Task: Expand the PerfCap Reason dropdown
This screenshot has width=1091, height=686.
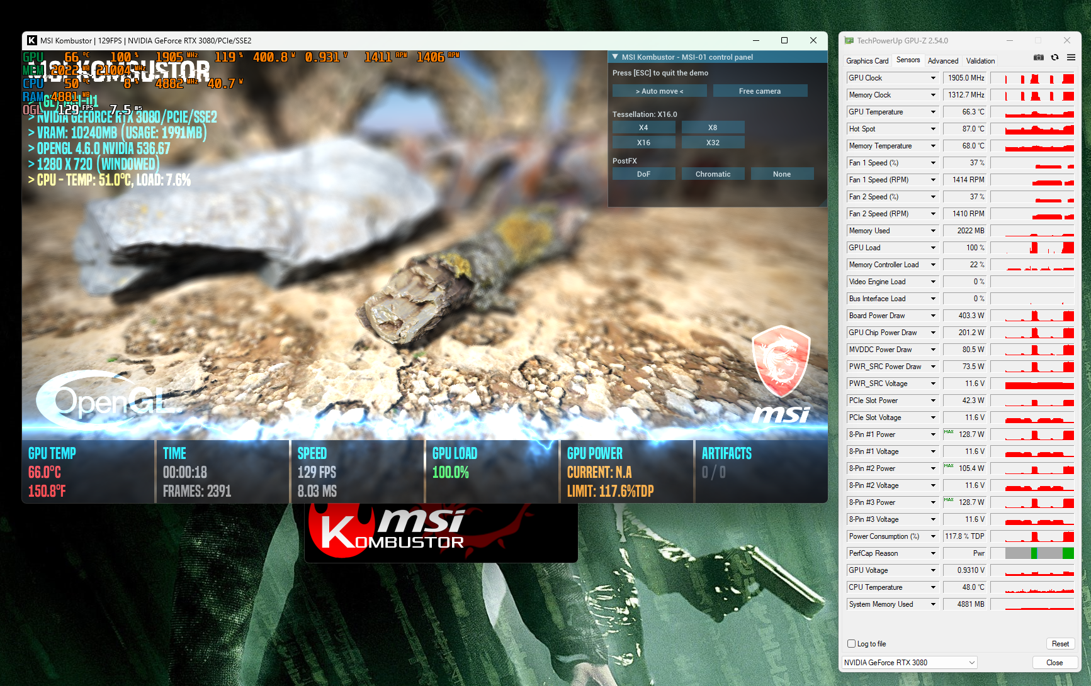Action: [933, 553]
